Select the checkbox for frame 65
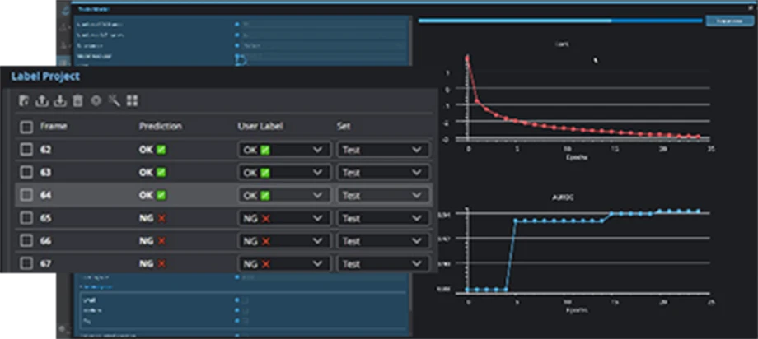Viewport: 758px width, 339px height. [x=26, y=218]
